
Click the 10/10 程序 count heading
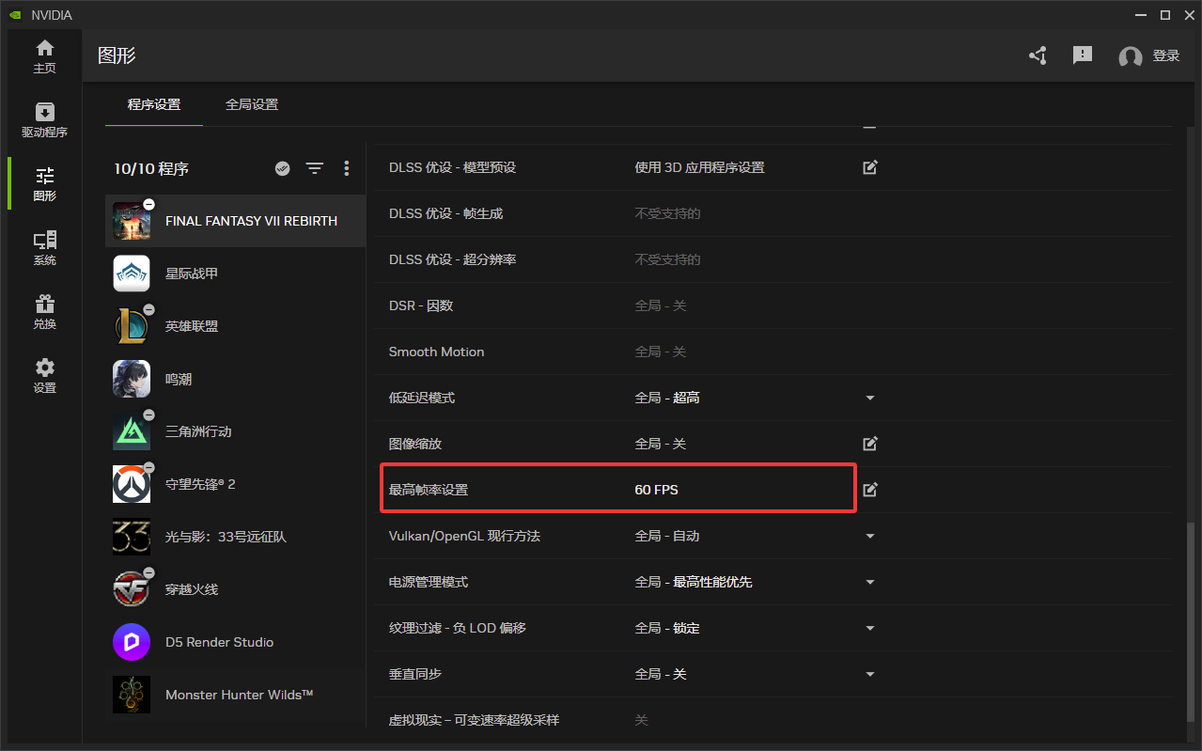(x=151, y=168)
